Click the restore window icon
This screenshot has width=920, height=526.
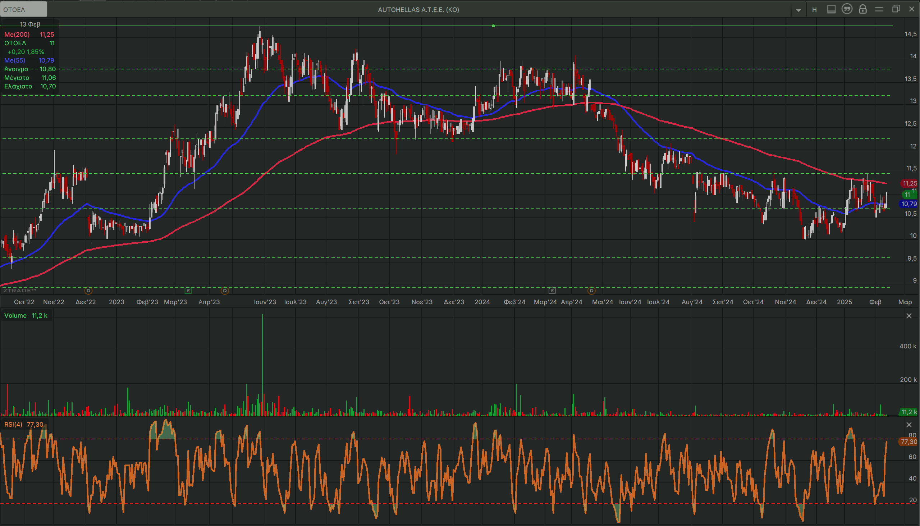coord(896,9)
